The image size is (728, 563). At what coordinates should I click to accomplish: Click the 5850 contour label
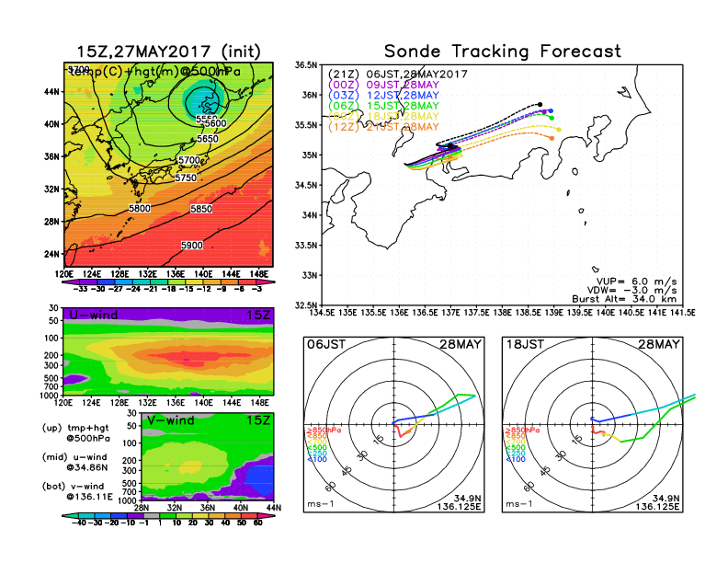pyautogui.click(x=201, y=209)
